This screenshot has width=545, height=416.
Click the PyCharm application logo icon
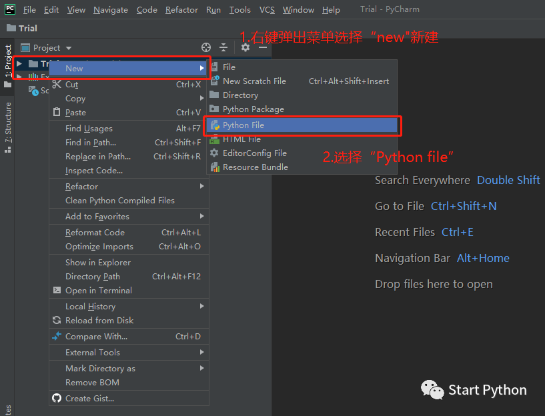click(10, 9)
